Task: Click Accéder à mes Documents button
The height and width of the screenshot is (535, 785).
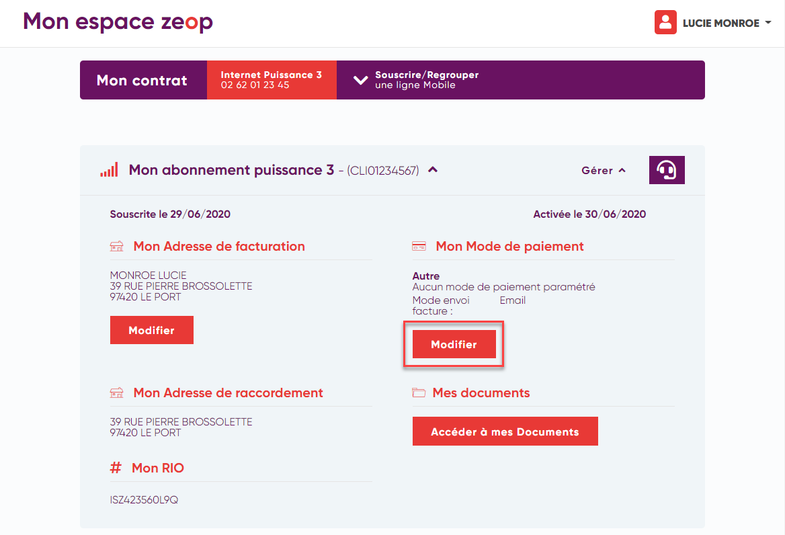Action: coord(505,431)
